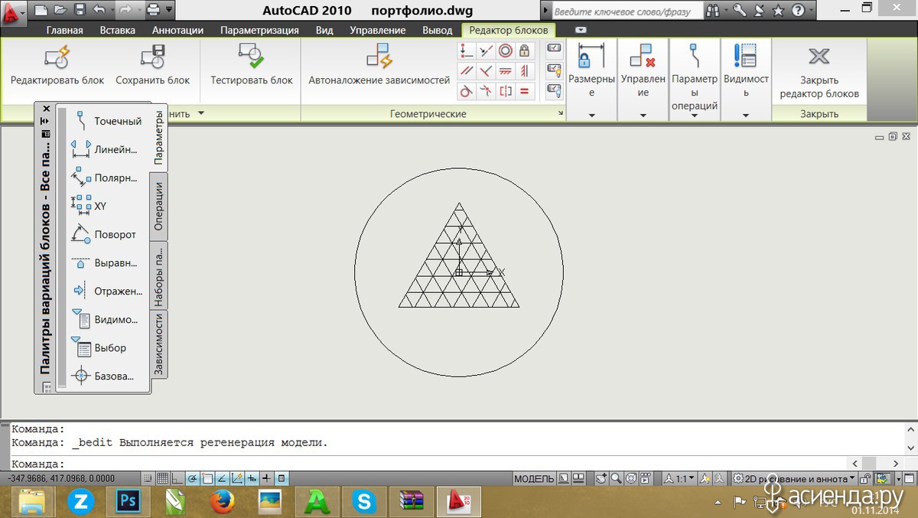The width and height of the screenshot is (918, 518).
Task: Apply the vertical constraint icon
Action: (x=525, y=71)
